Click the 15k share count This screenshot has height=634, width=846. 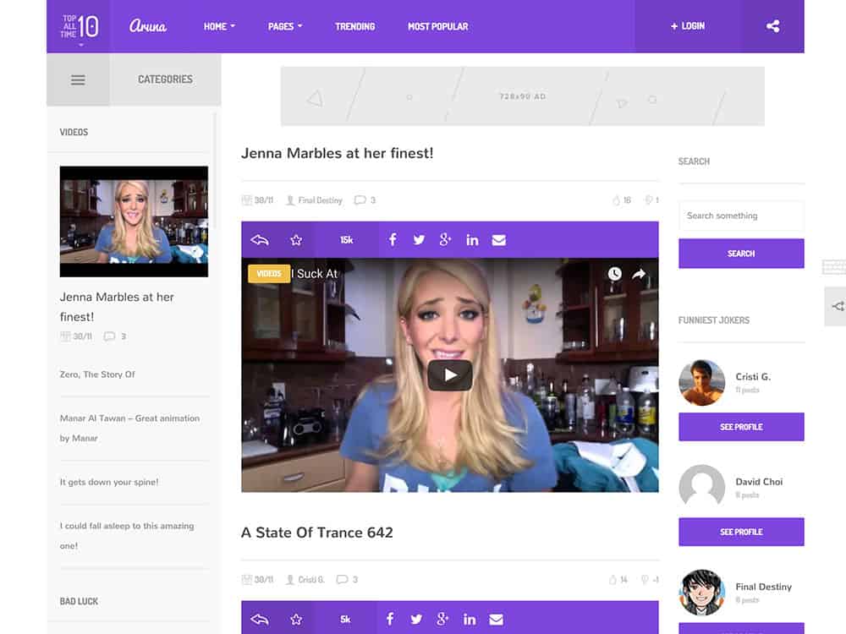346,240
